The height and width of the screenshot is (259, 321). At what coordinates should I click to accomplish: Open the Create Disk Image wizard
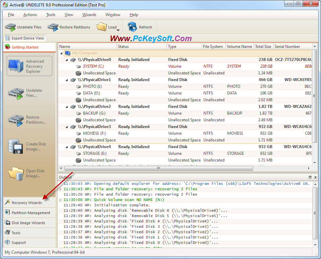(x=27, y=147)
